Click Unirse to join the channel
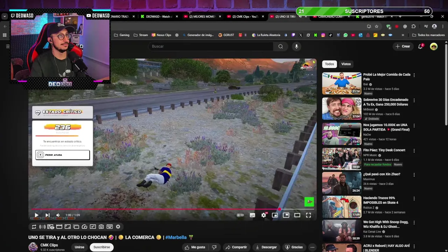The height and width of the screenshot is (252, 448). coord(79,247)
